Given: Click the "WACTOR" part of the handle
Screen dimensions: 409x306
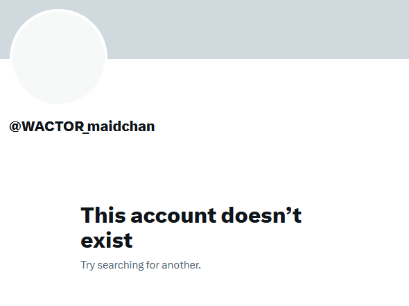Looking at the screenshot, I should [53, 126].
